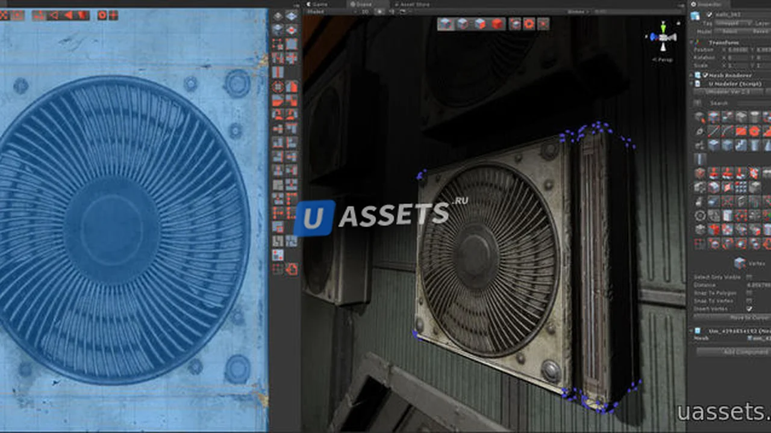Enable Snap To Polygon checkbox
Screen dimensions: 771x433
point(749,292)
